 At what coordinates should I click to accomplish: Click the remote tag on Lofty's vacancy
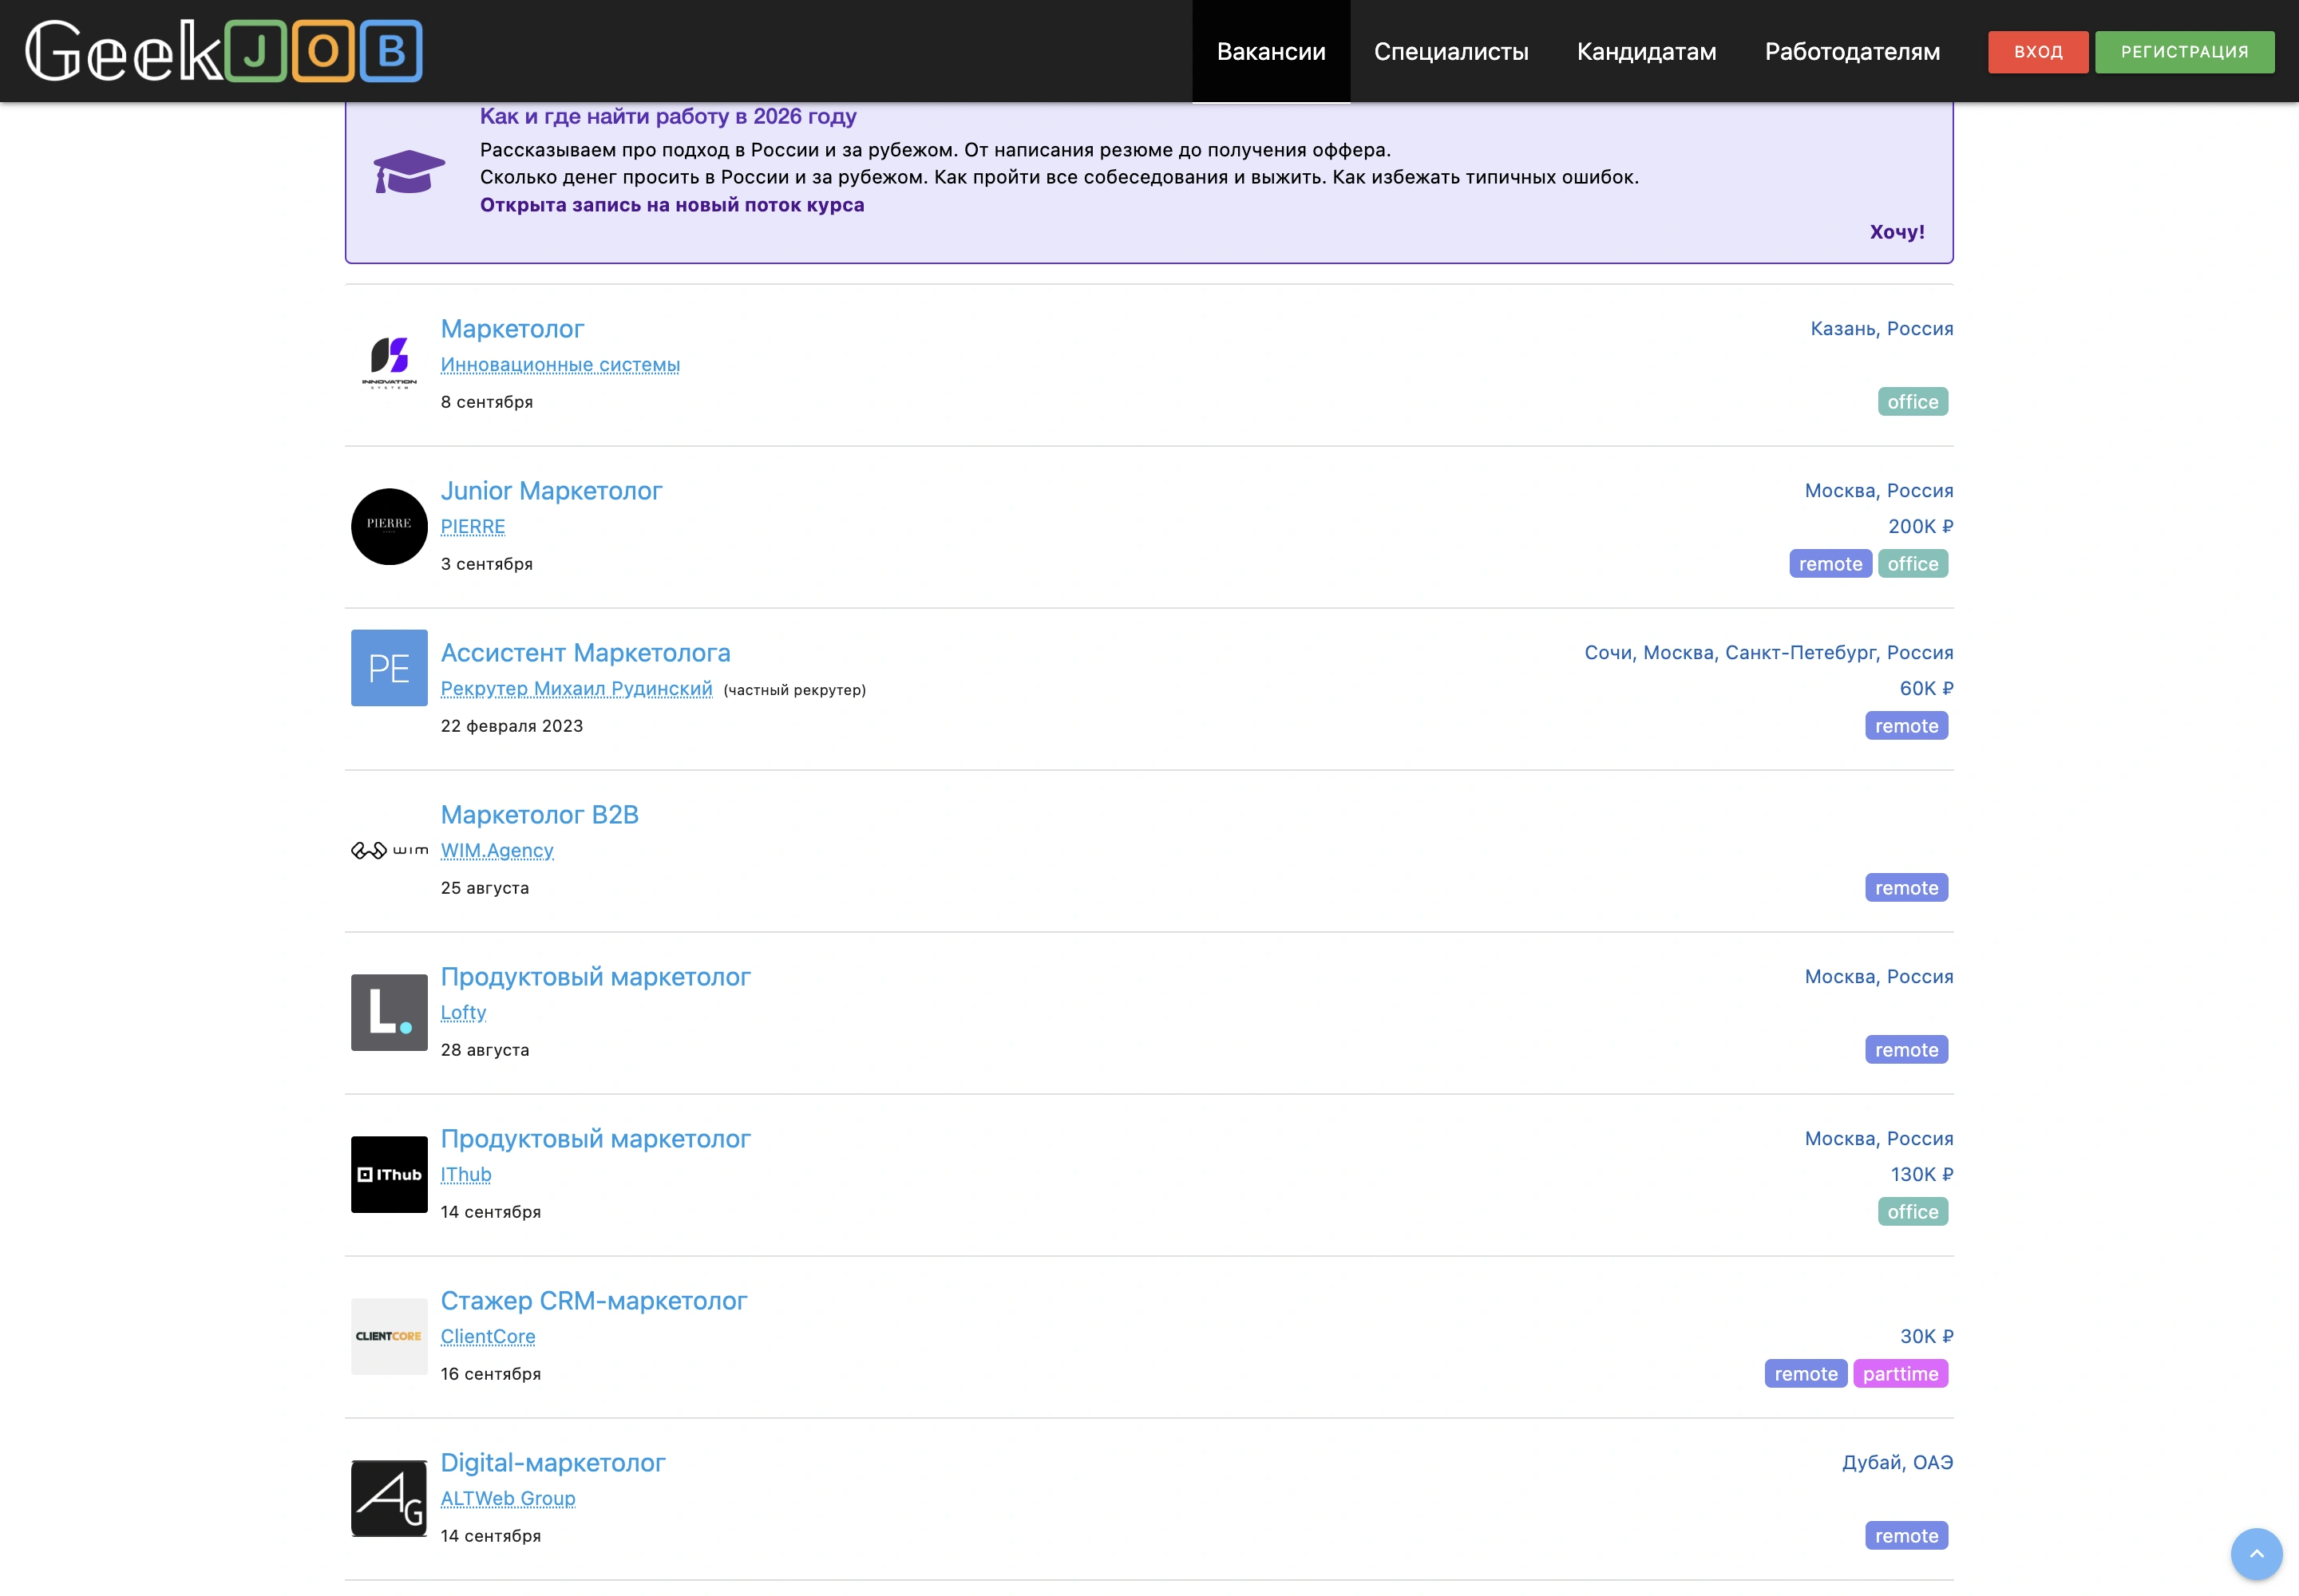point(1905,1050)
